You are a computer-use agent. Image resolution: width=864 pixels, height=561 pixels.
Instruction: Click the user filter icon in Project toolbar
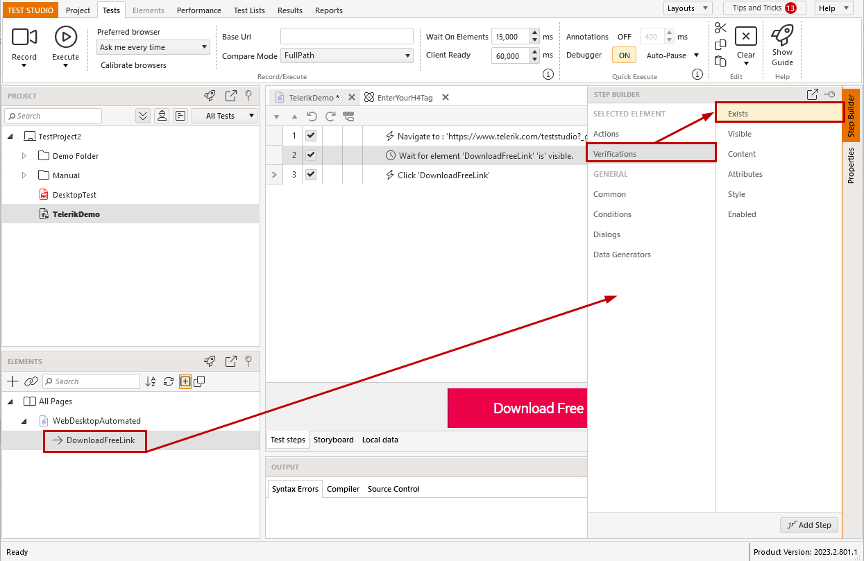[x=162, y=116]
